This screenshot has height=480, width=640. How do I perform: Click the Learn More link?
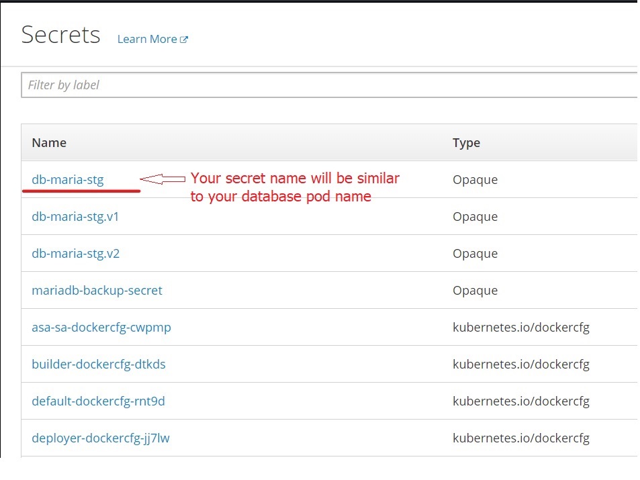click(146, 39)
